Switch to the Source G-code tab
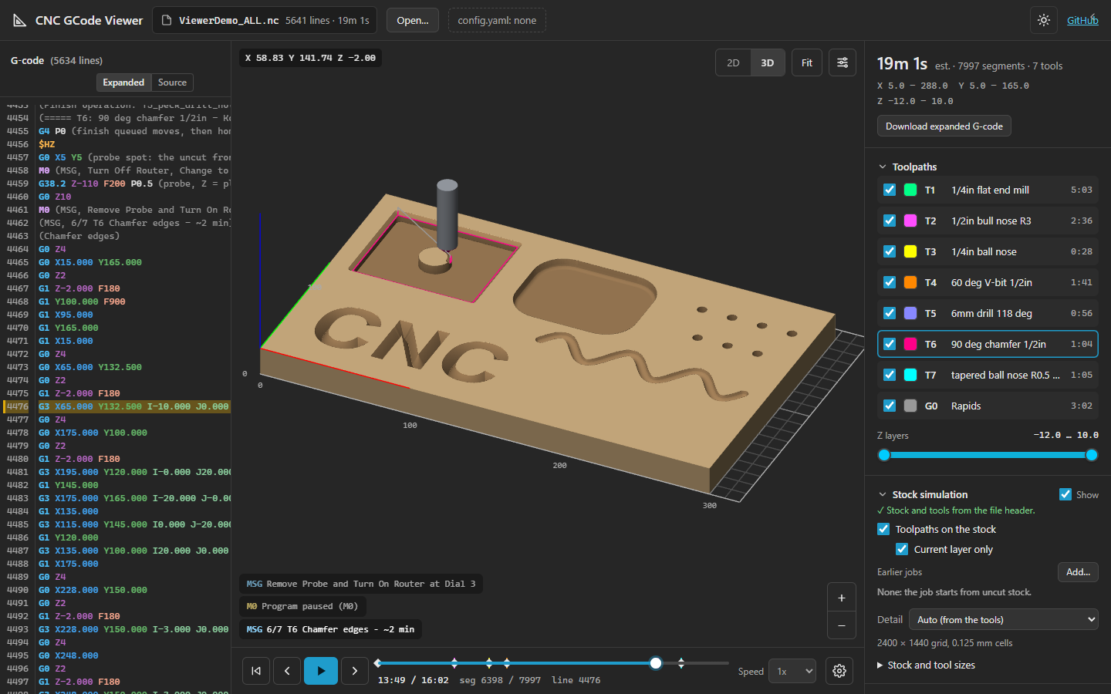The height and width of the screenshot is (694, 1111). coord(172,83)
